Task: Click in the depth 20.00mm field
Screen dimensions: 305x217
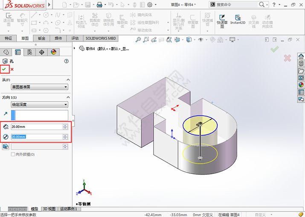Action: coord(37,127)
